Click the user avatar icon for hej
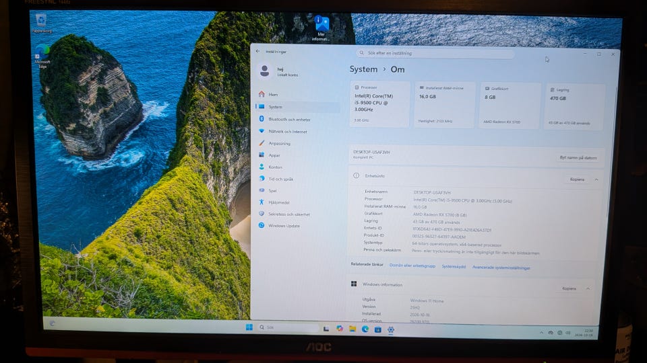 click(264, 71)
